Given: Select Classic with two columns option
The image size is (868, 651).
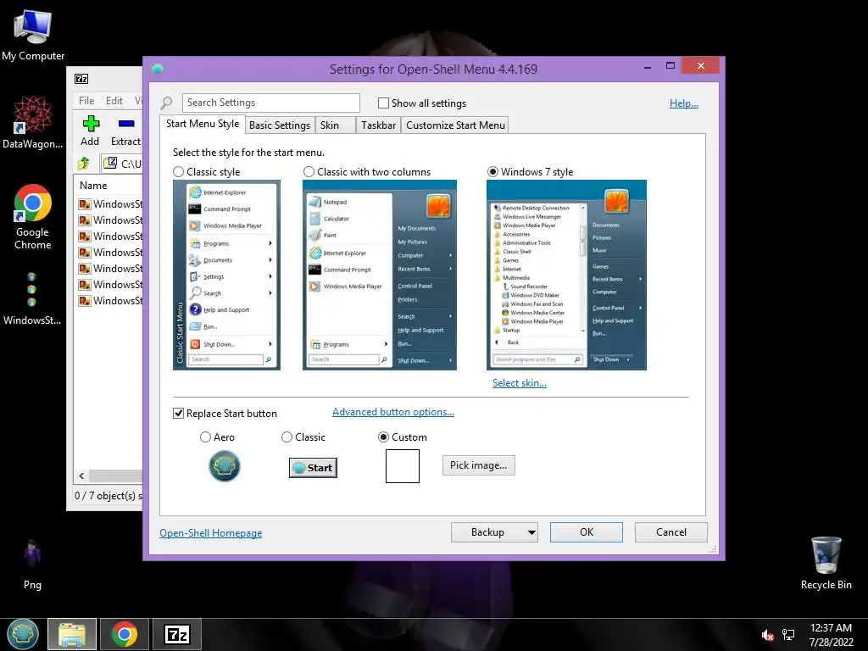Looking at the screenshot, I should coord(309,171).
